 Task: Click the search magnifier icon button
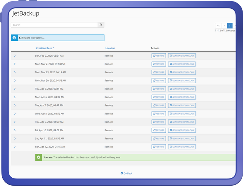pos(101,25)
